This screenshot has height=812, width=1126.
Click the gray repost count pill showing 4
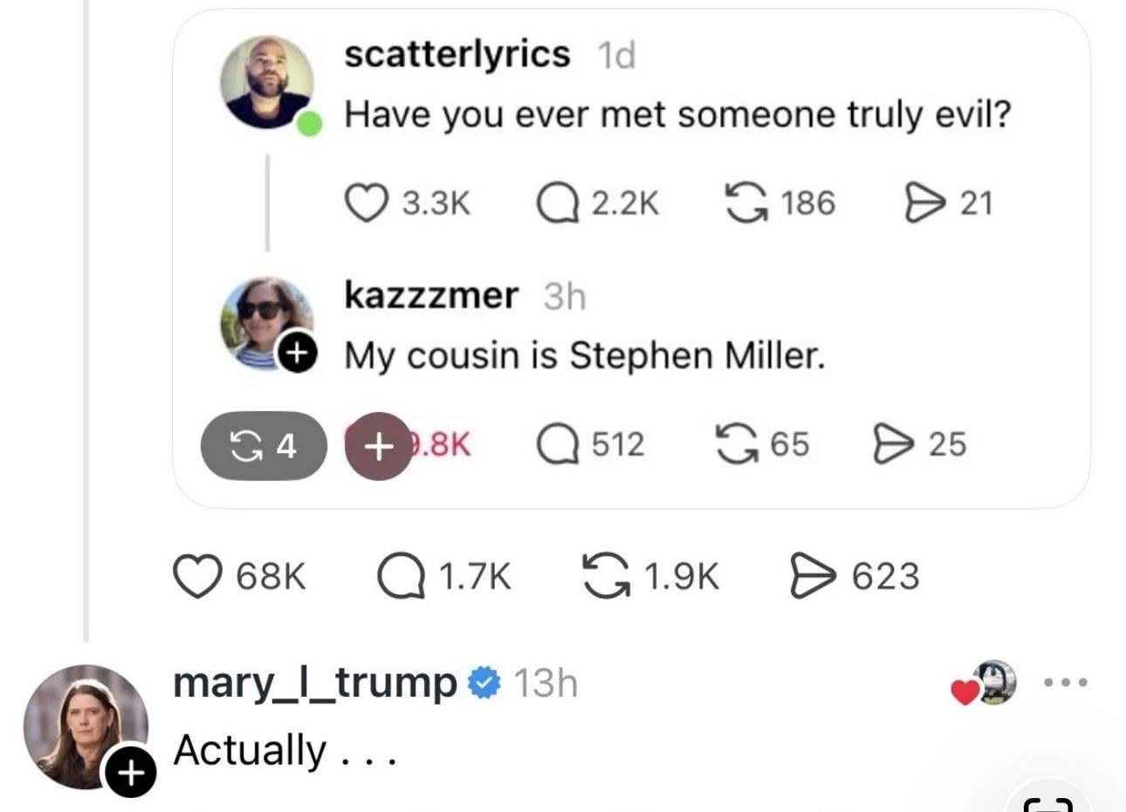tap(264, 446)
